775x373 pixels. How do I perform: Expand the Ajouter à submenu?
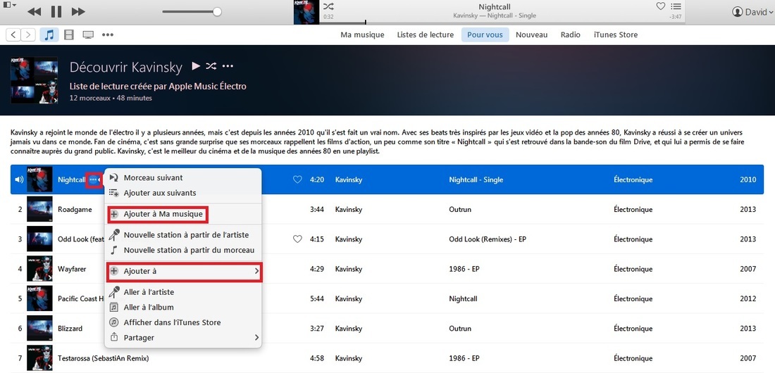click(x=184, y=271)
